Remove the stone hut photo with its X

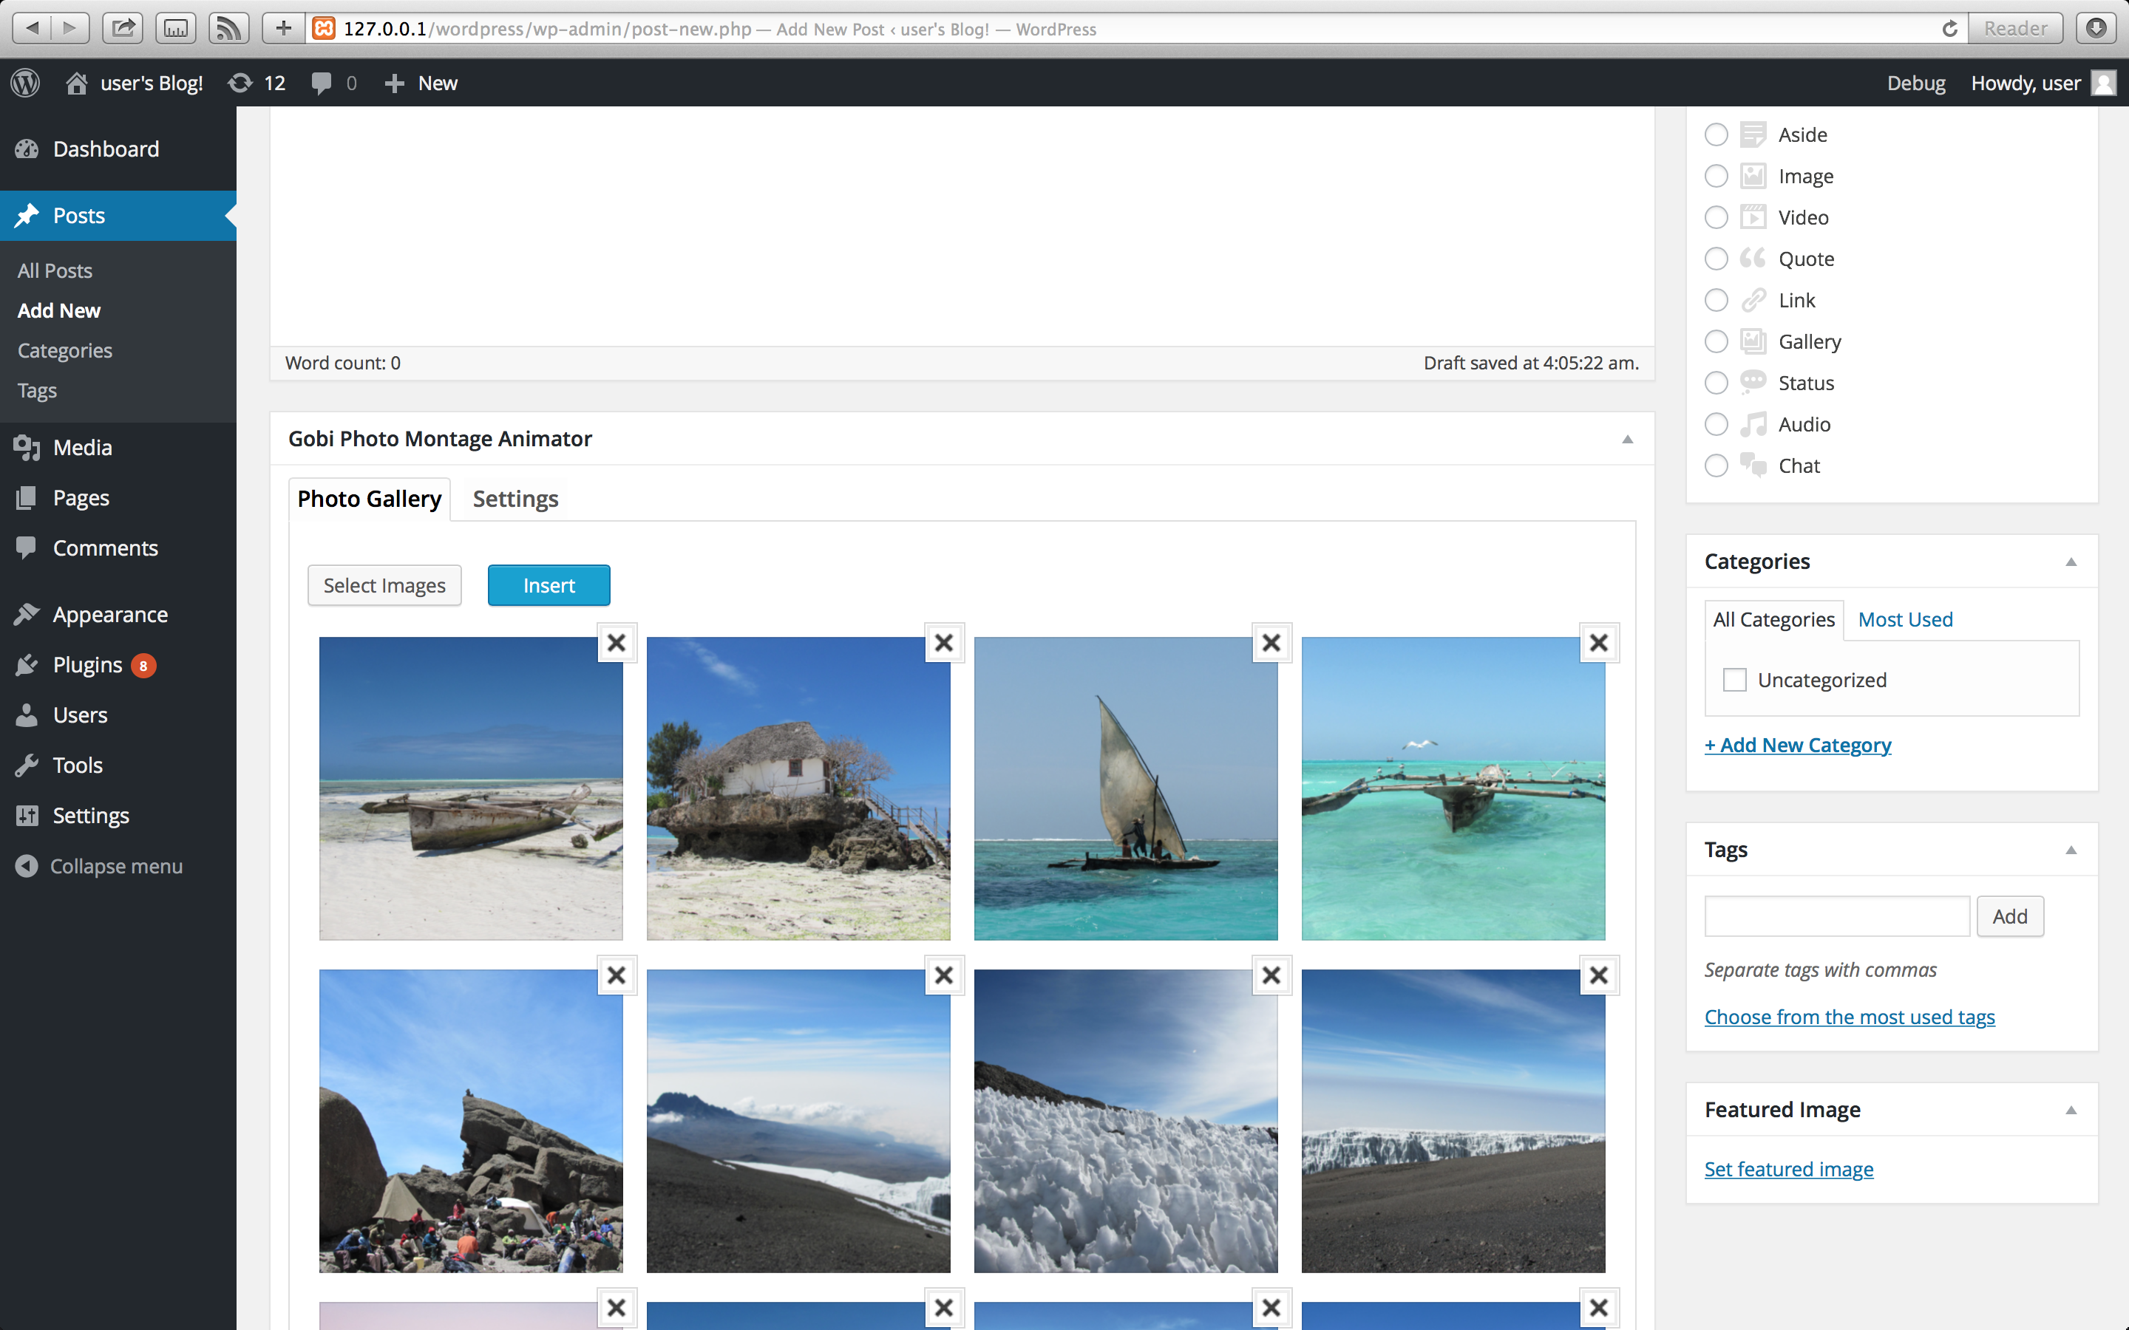[943, 643]
